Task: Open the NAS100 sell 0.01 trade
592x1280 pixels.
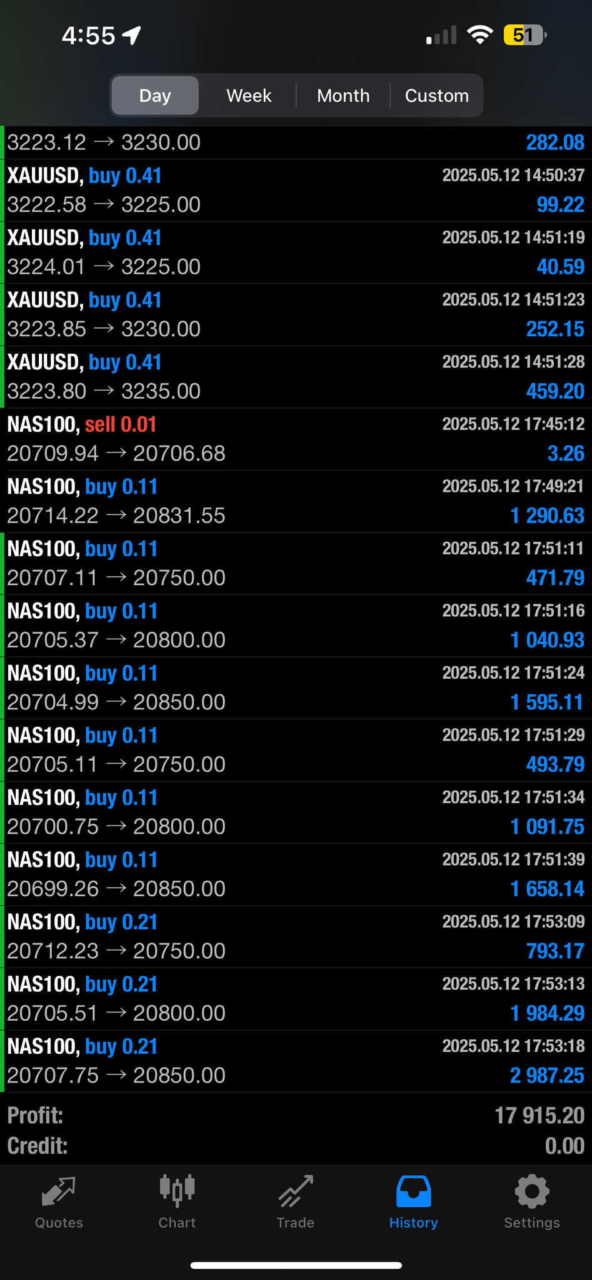Action: pyautogui.click(x=296, y=439)
